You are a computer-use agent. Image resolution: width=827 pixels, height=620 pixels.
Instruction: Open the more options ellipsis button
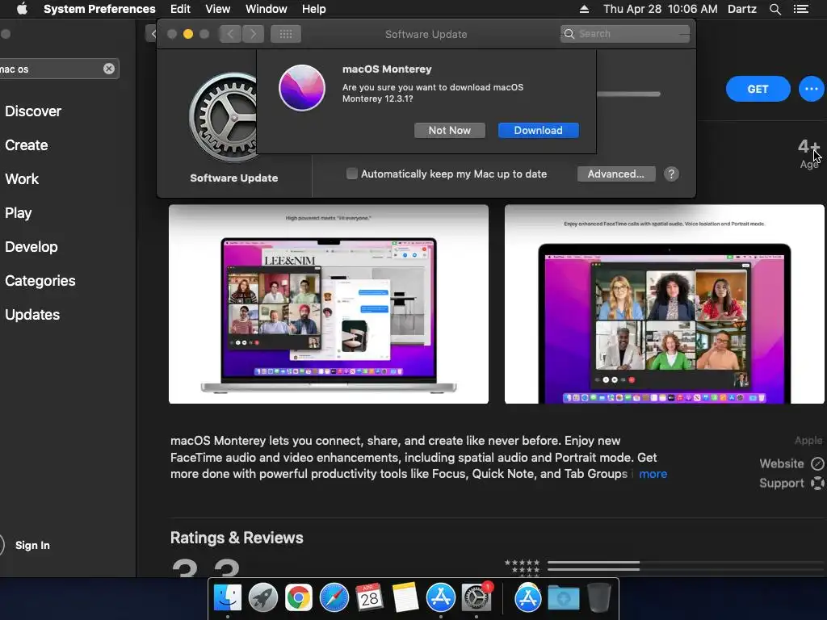tap(811, 89)
